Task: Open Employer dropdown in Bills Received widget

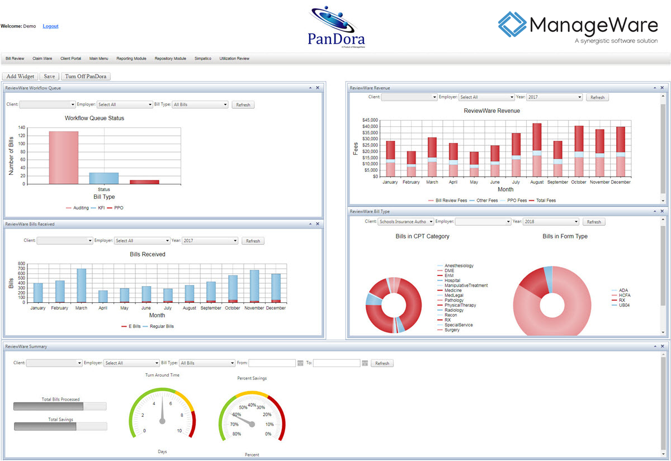Action: [x=142, y=241]
